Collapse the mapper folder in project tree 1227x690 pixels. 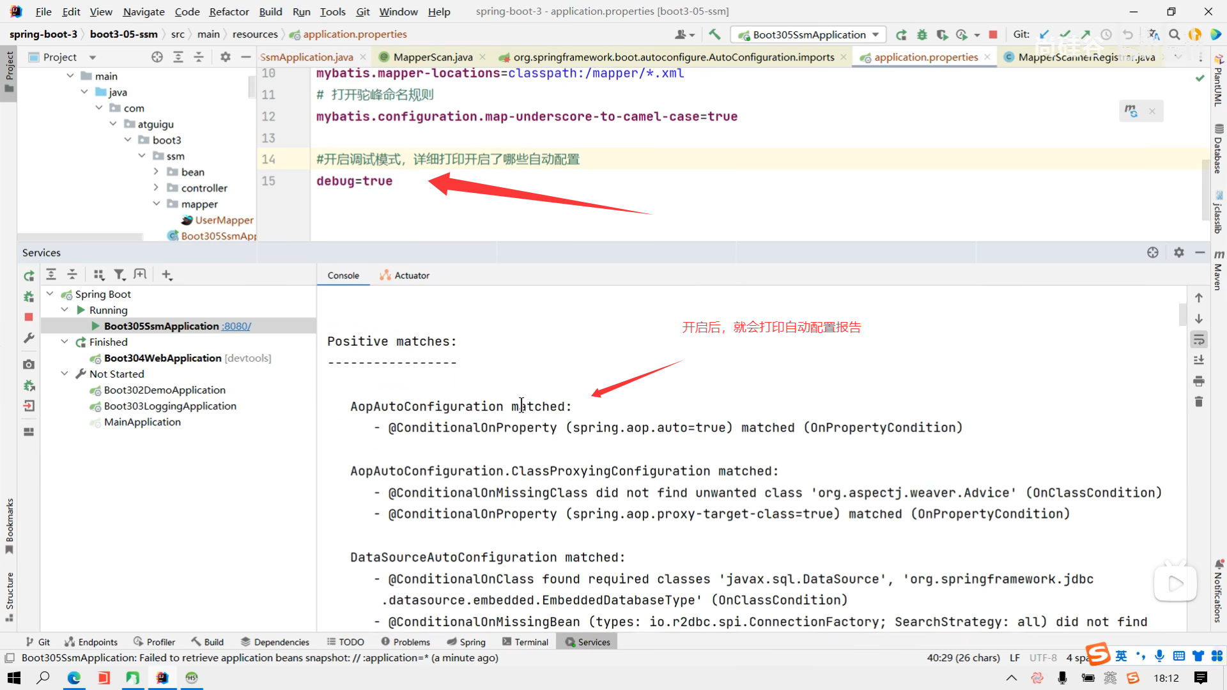click(x=157, y=204)
